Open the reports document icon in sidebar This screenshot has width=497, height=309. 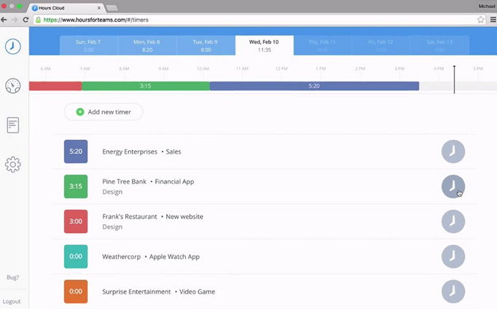pos(12,125)
